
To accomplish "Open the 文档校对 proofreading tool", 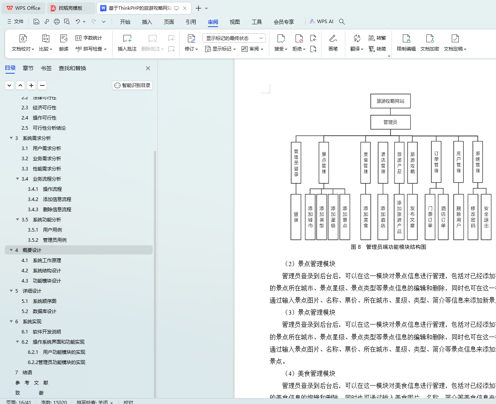I will tap(22, 43).
